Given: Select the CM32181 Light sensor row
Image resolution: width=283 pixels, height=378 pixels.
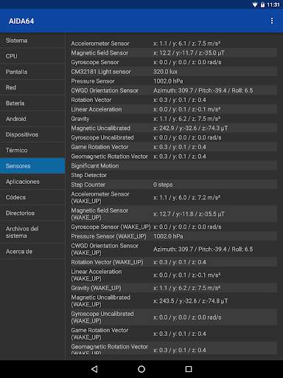Looking at the screenshot, I should tap(174, 72).
